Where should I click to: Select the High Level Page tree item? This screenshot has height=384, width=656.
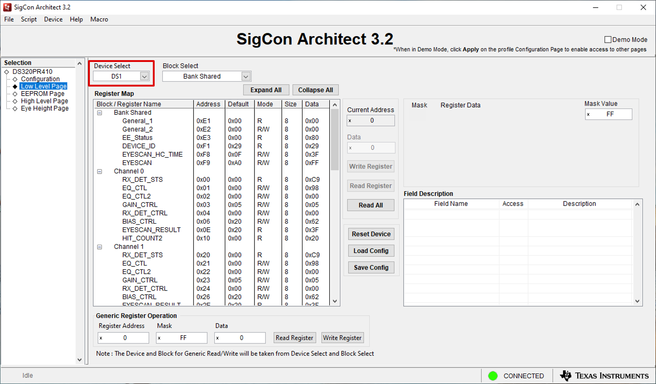[44, 101]
